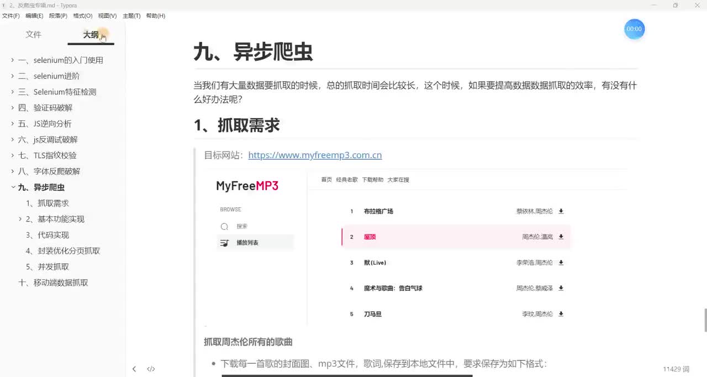The height and width of the screenshot is (377, 707).
Task: Open the 编辑(E) menu
Action: [x=35, y=16]
